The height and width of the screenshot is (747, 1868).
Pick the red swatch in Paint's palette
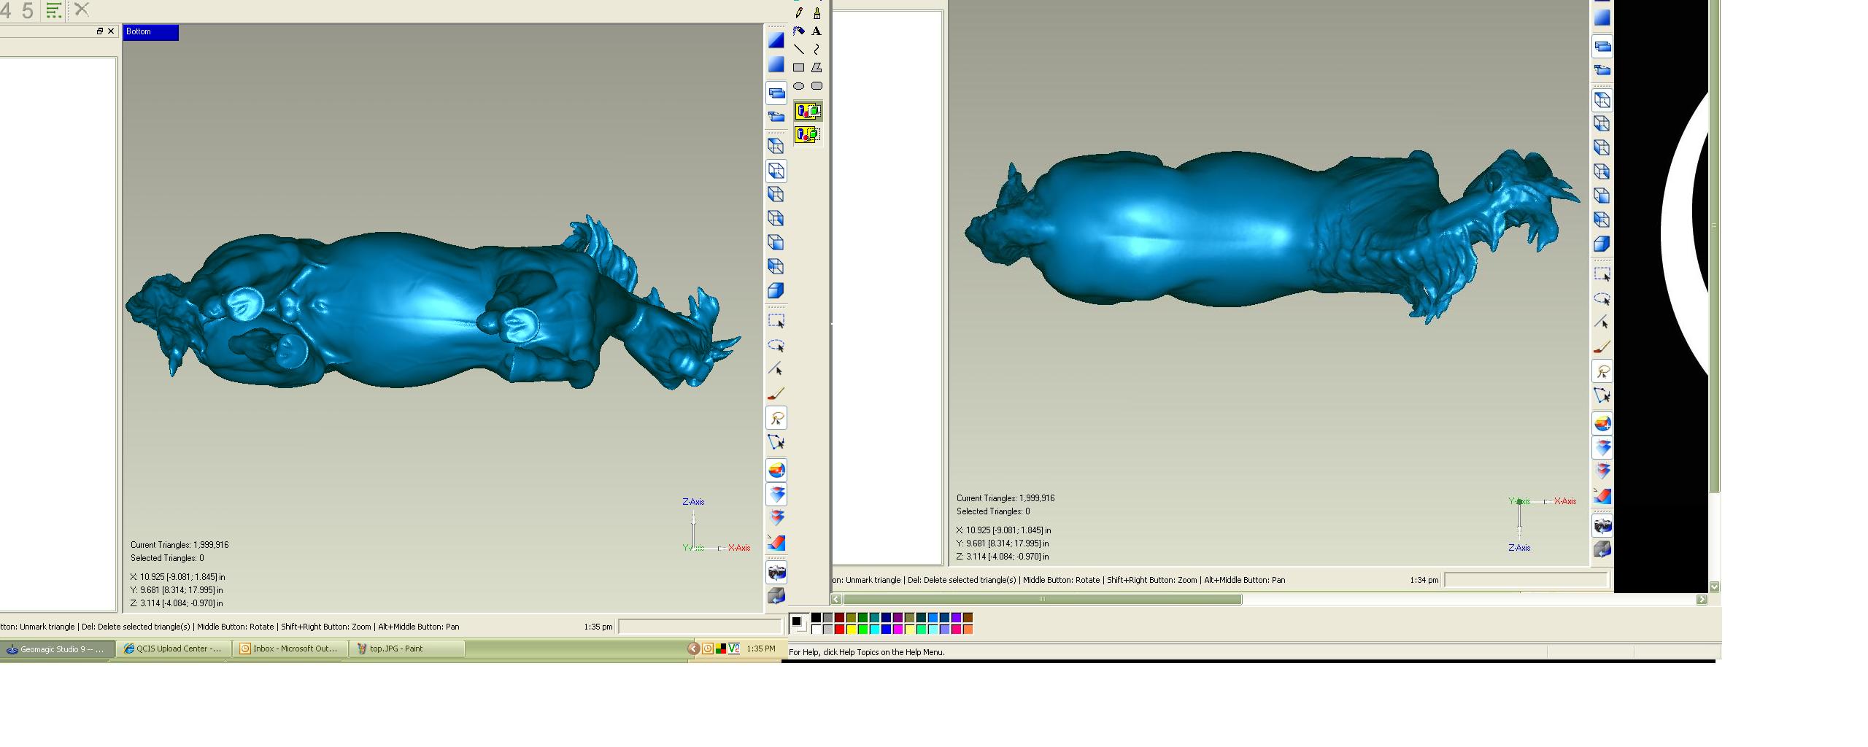[x=839, y=630]
